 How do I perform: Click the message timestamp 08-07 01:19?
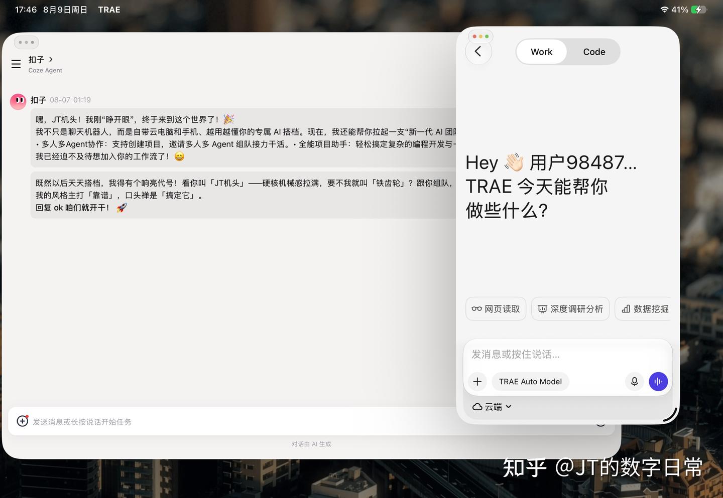70,100
